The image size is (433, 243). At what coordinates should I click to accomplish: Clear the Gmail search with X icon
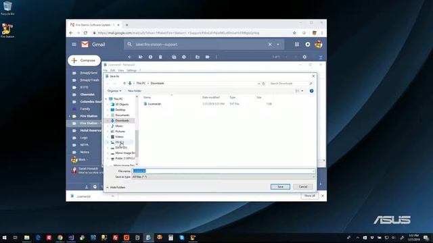click(x=270, y=45)
